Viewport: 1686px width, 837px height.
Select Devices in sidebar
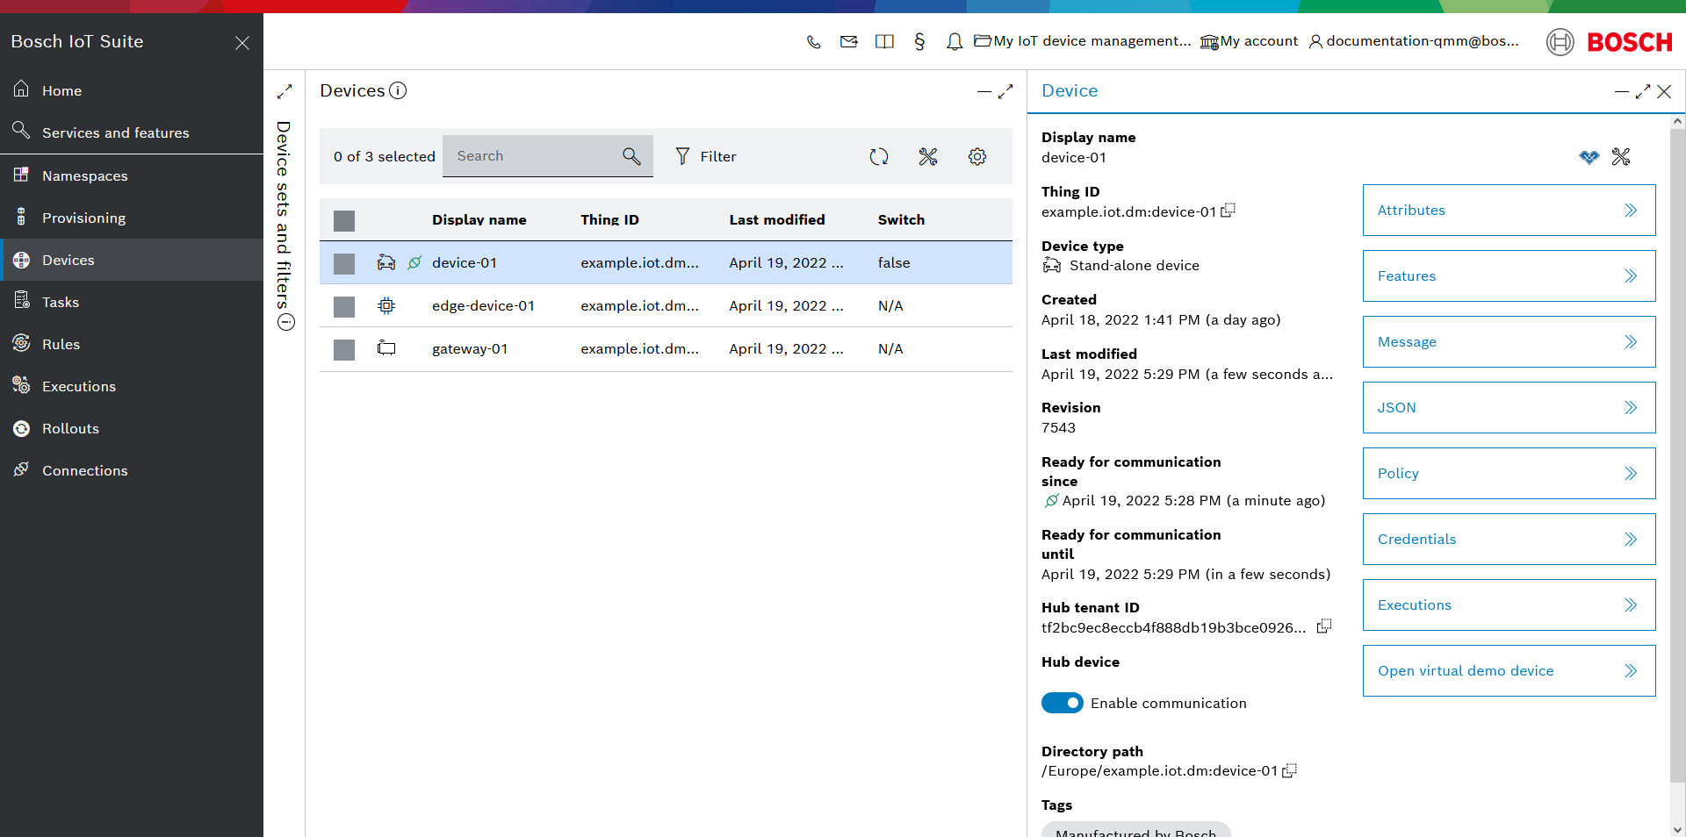pyautogui.click(x=132, y=260)
